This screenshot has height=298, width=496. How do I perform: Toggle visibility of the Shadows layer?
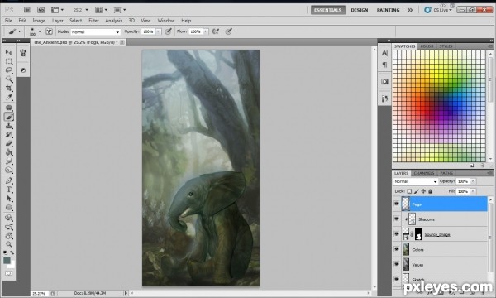click(397, 219)
